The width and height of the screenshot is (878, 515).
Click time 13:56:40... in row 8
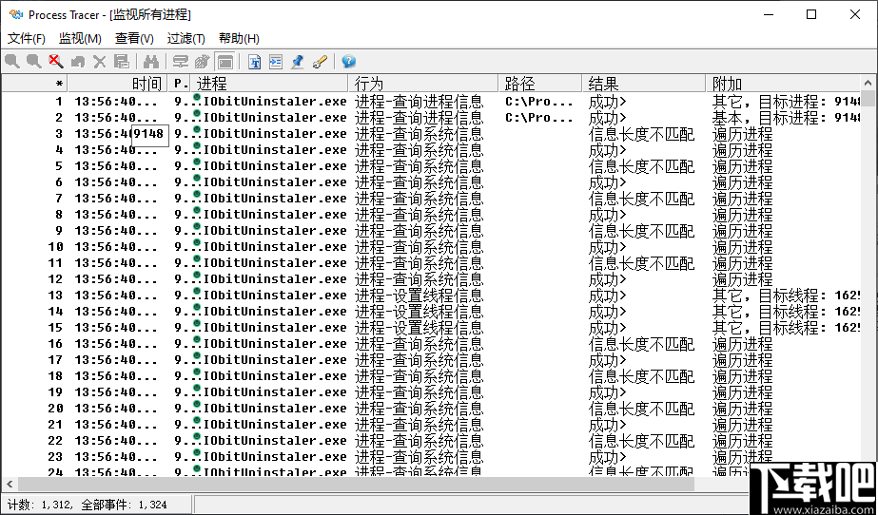point(116,215)
